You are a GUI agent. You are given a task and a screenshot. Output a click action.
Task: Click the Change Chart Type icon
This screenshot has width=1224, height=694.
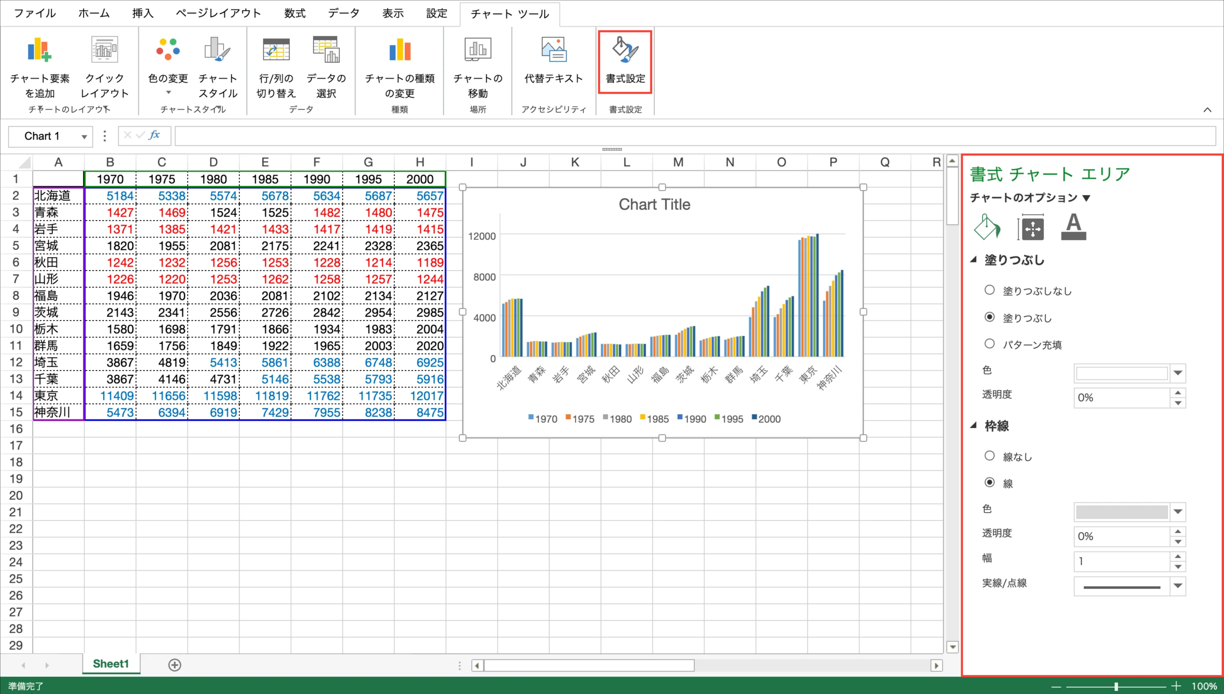[x=400, y=50]
